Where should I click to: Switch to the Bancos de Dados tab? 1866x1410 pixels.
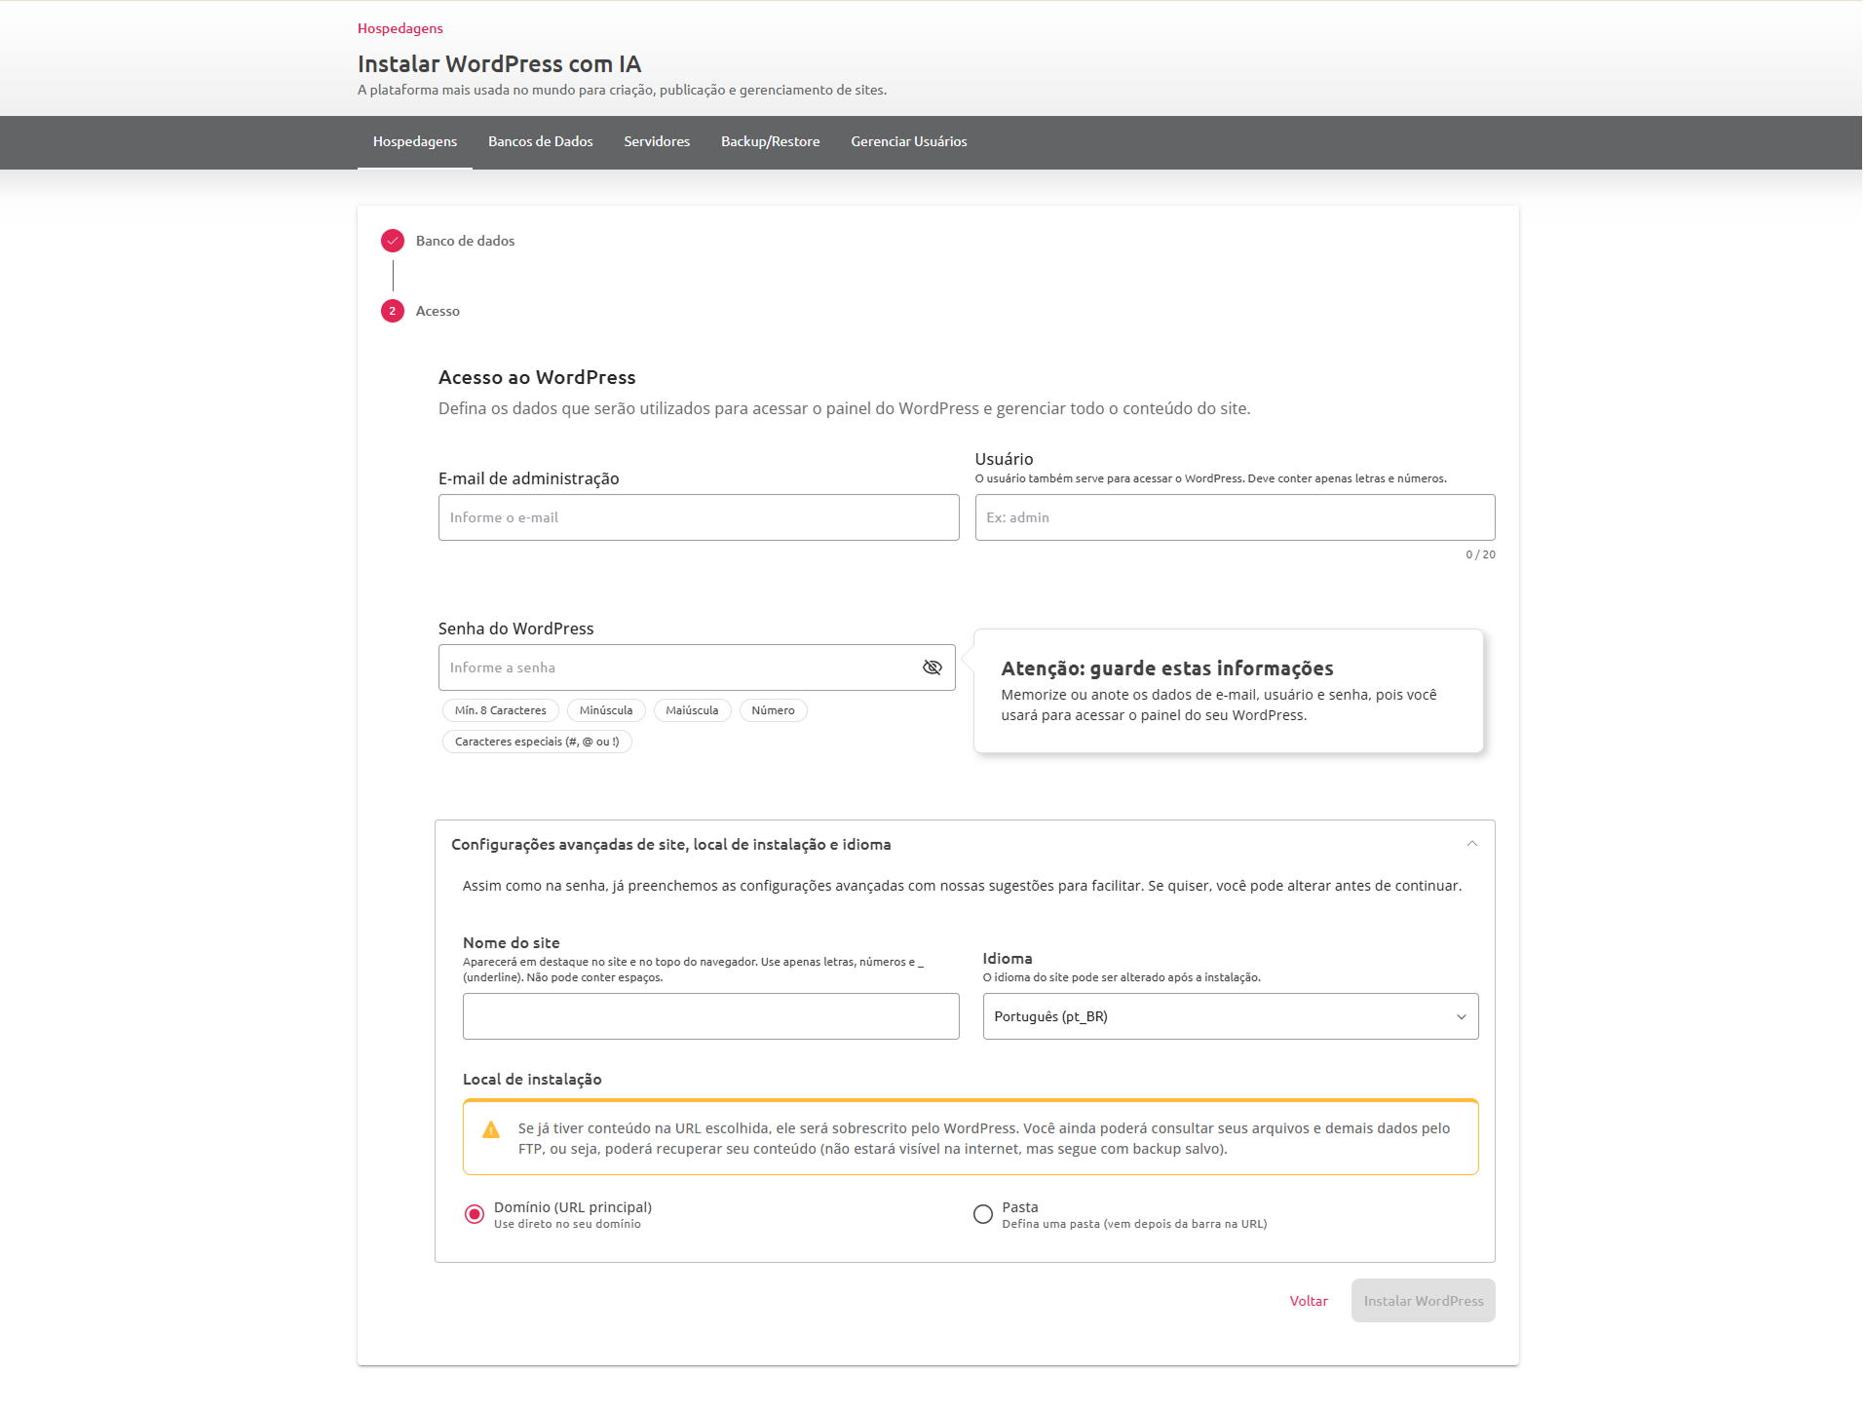click(540, 142)
